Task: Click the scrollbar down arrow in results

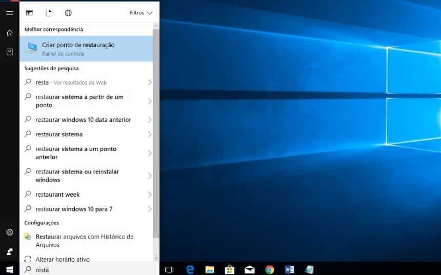Action: (156, 258)
